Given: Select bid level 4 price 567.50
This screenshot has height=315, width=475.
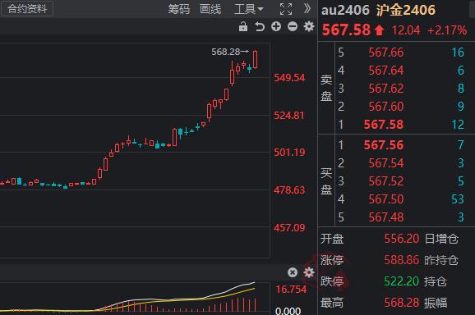Looking at the screenshot, I should pyautogui.click(x=386, y=199).
